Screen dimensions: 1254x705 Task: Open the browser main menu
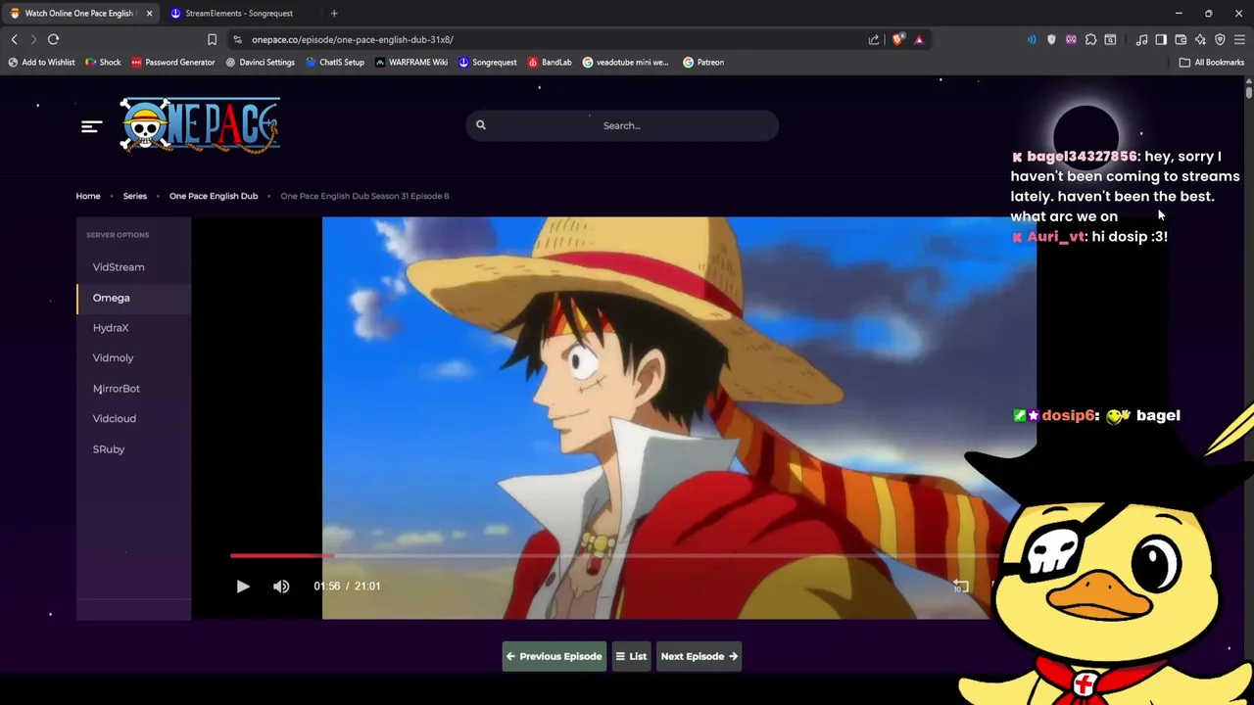click(1239, 39)
